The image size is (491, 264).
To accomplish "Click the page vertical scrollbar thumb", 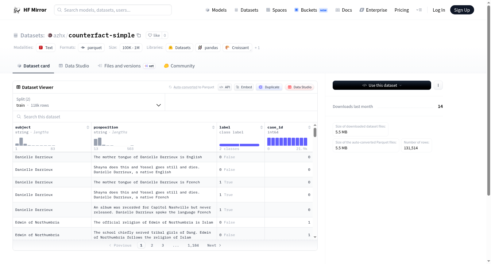I will (489, 100).
